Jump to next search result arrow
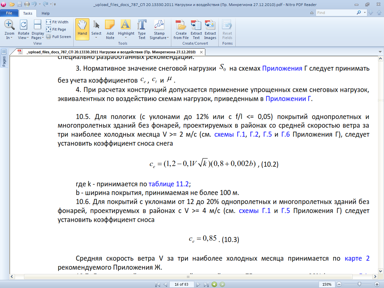Screen dimensions: 384x288 371,13
